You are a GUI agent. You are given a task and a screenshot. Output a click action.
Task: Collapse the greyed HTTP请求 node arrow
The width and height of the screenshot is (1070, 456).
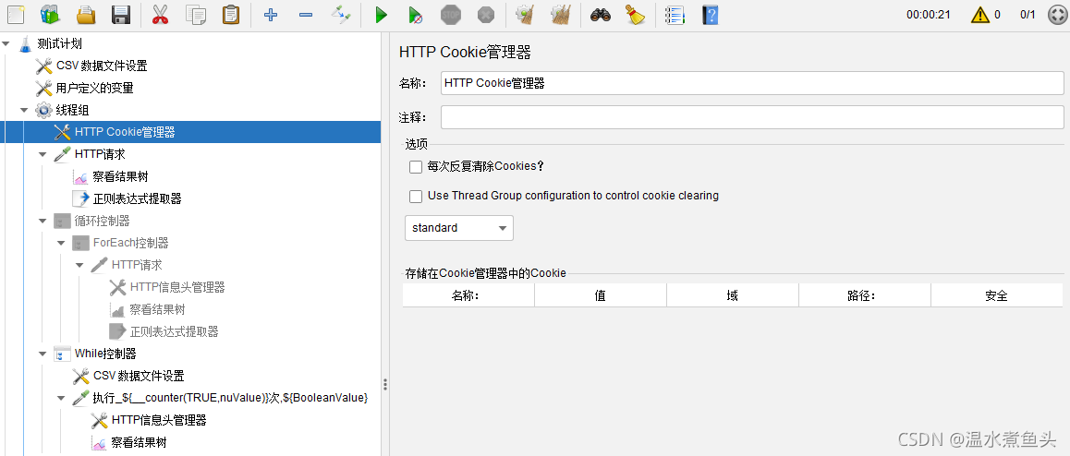click(79, 265)
